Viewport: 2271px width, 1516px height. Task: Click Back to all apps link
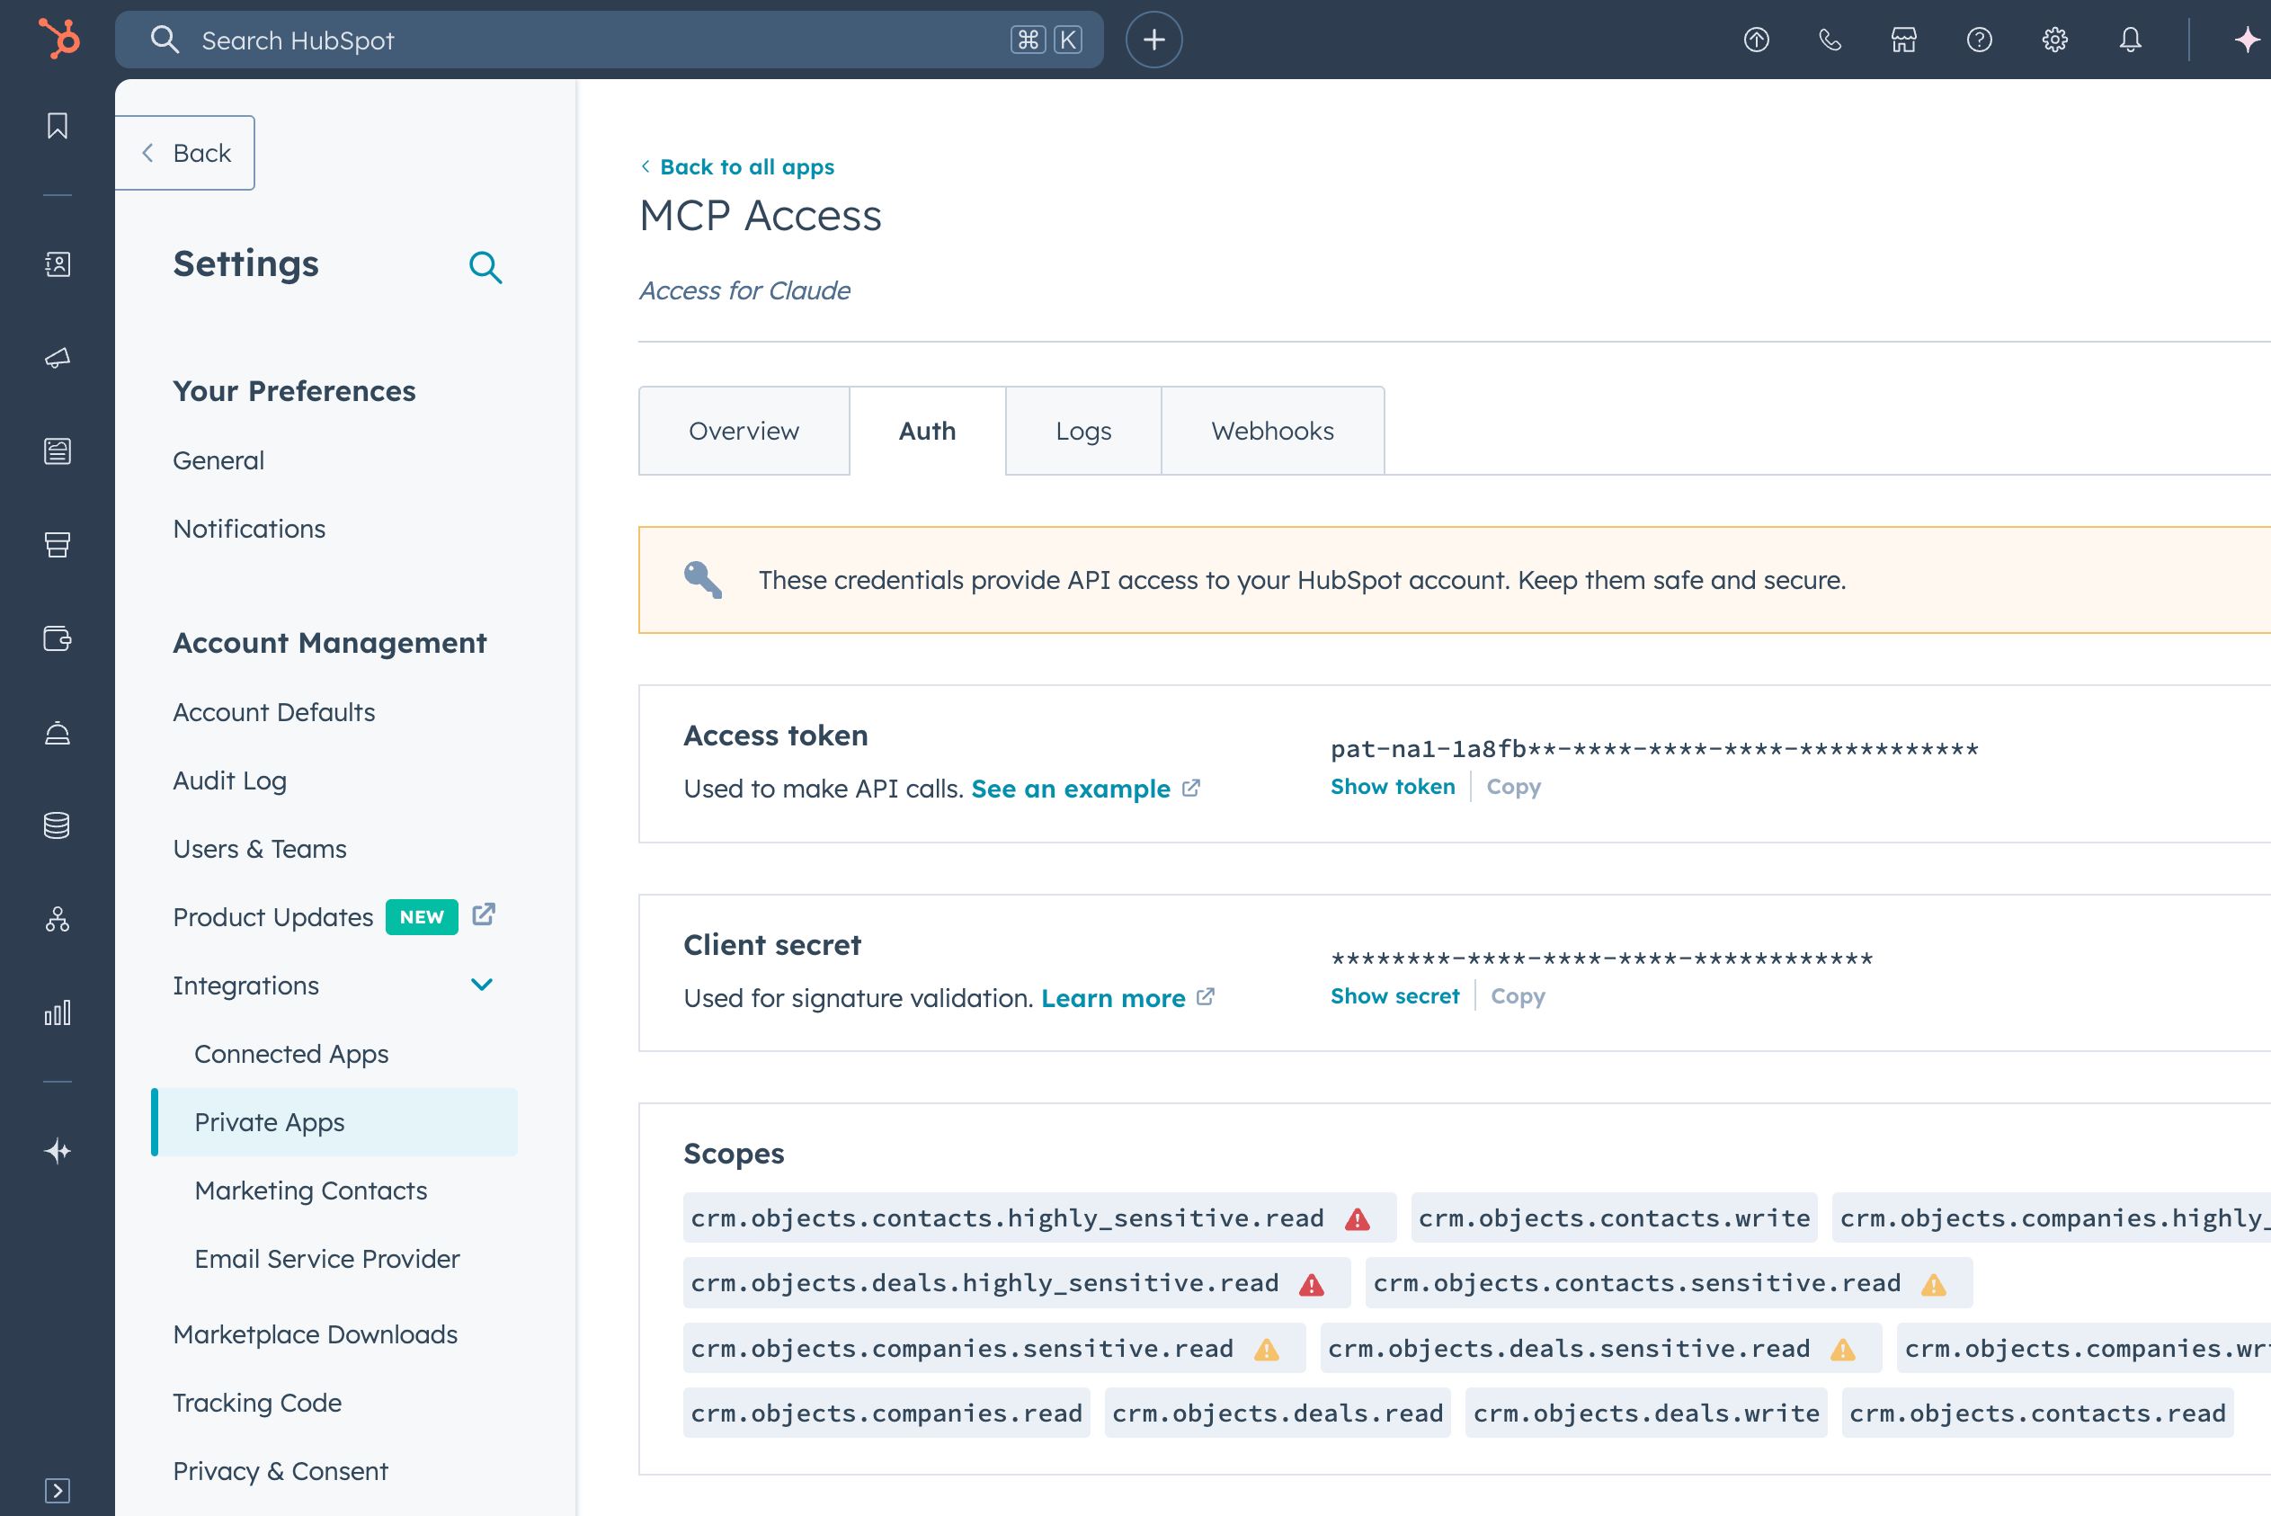click(x=745, y=166)
